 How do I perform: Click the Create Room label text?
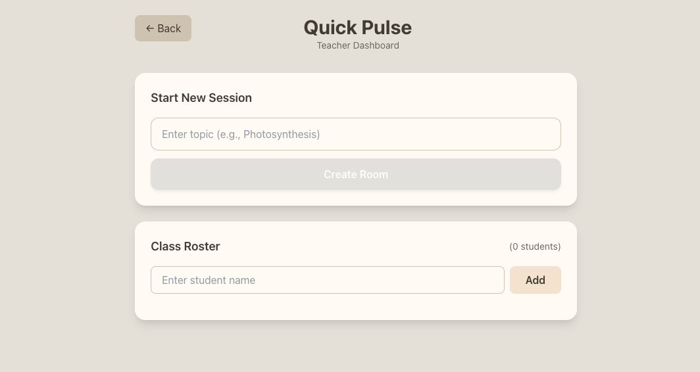click(x=356, y=174)
